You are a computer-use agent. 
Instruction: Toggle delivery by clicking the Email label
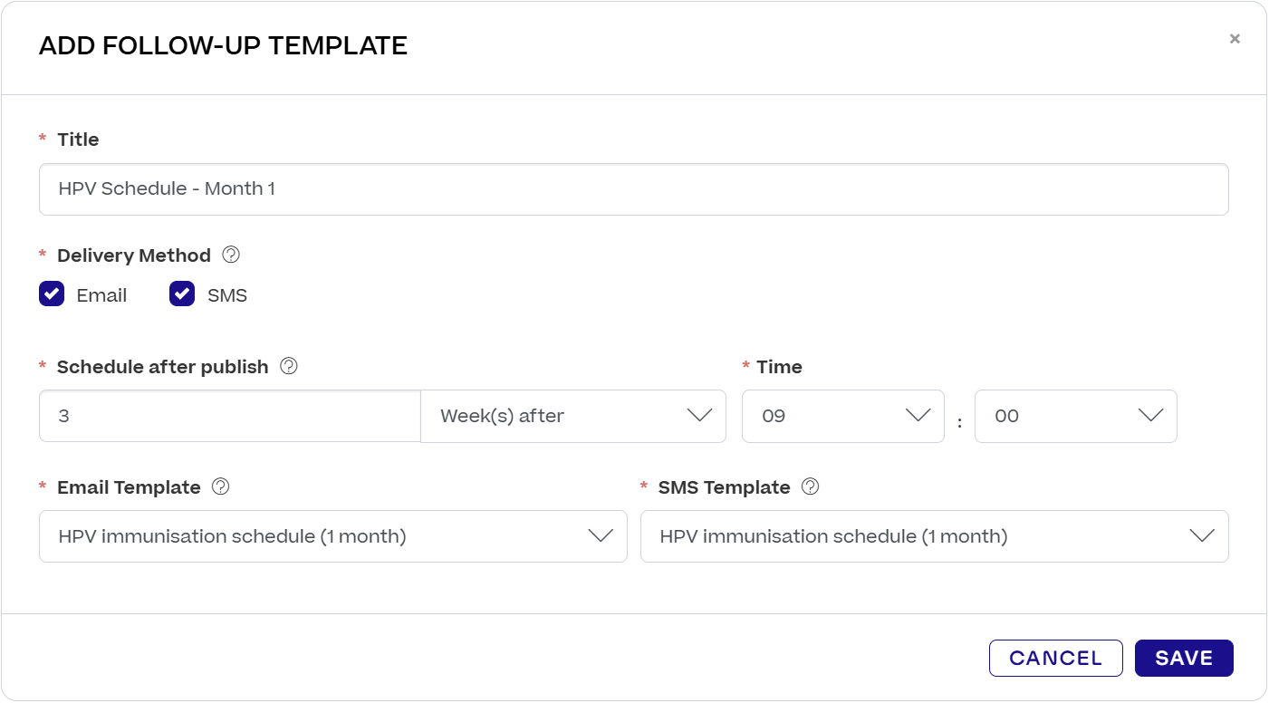(102, 294)
